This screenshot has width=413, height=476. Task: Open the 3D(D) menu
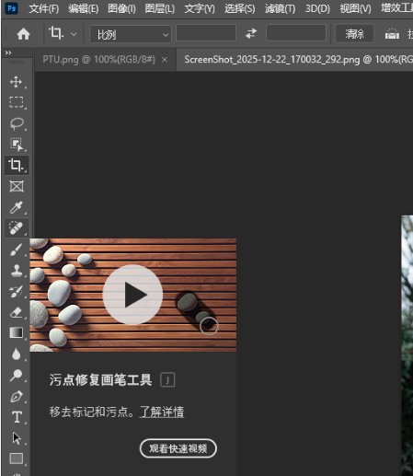click(317, 8)
